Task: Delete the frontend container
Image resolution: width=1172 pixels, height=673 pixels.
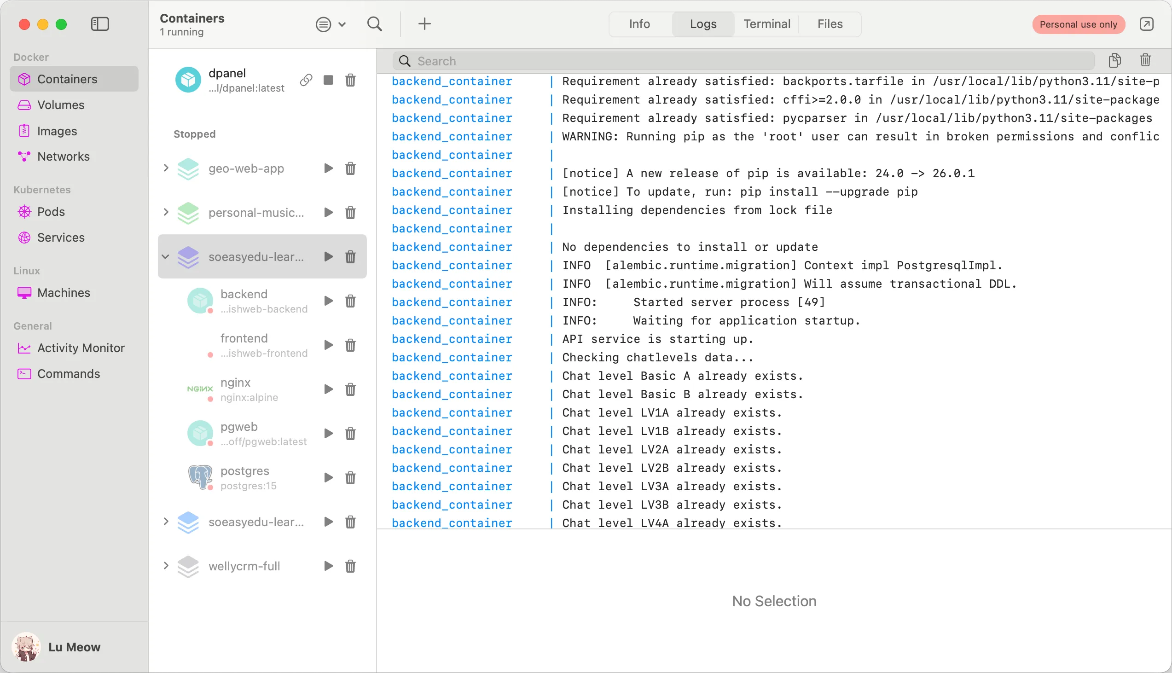Action: (x=350, y=345)
